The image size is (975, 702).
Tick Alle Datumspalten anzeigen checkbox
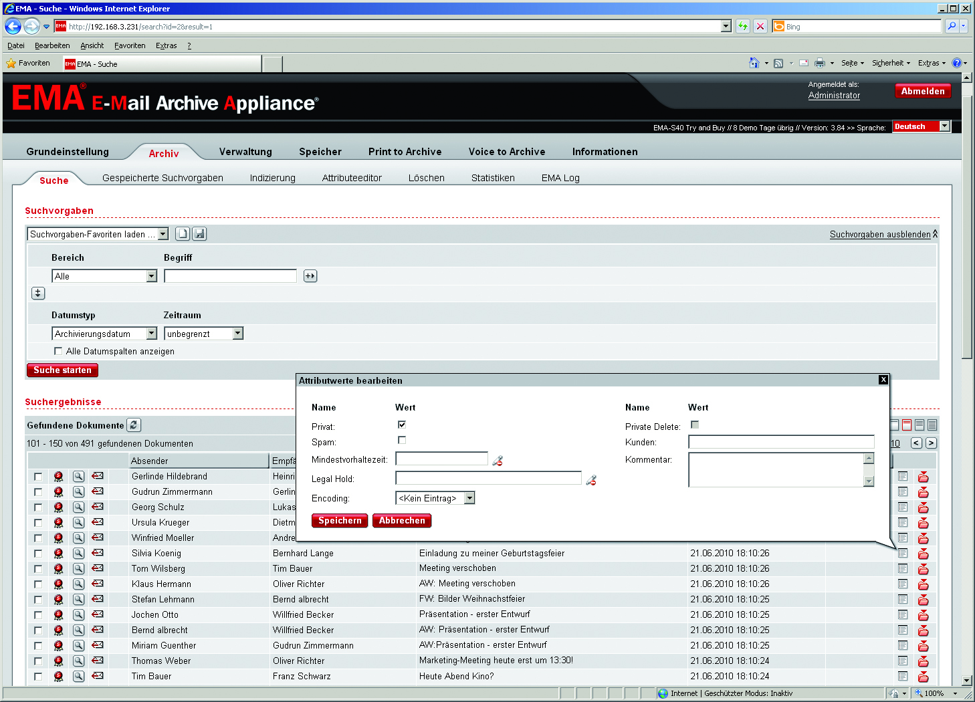(58, 351)
